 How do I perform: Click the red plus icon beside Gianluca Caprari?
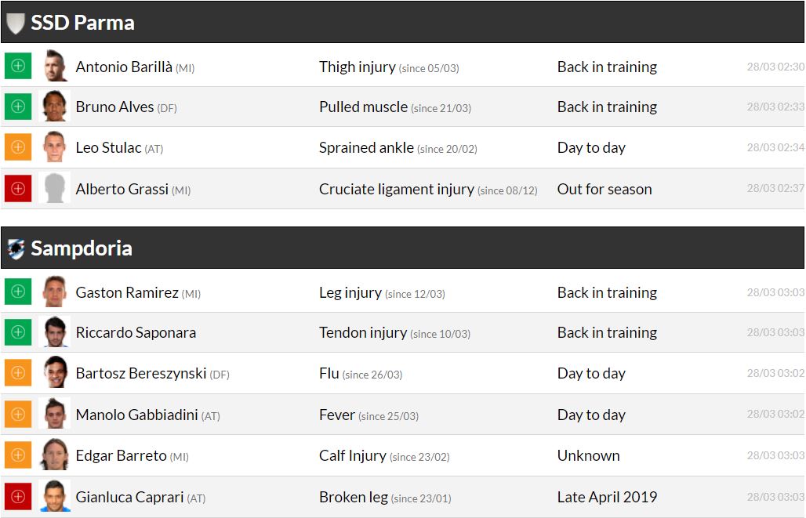pos(18,496)
